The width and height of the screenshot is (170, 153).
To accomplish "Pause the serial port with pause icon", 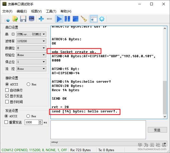I will [67, 19].
